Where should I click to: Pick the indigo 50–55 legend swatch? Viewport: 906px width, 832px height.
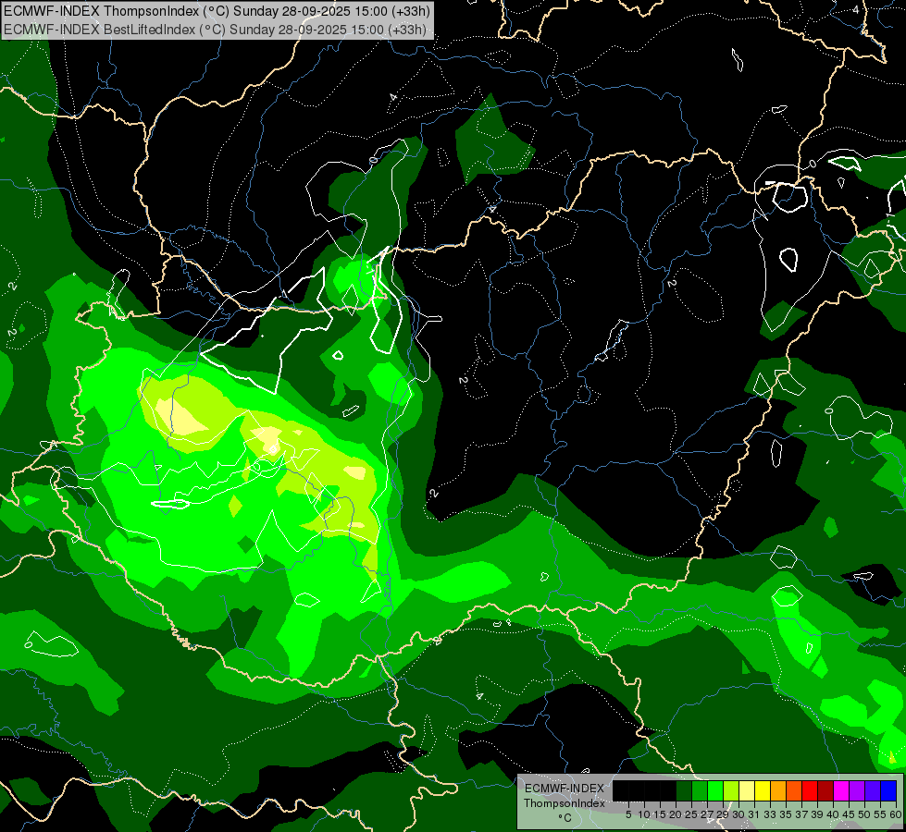point(873,790)
